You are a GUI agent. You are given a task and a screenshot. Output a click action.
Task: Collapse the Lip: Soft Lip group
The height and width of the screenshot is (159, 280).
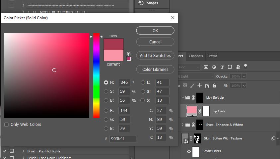(x=182, y=98)
